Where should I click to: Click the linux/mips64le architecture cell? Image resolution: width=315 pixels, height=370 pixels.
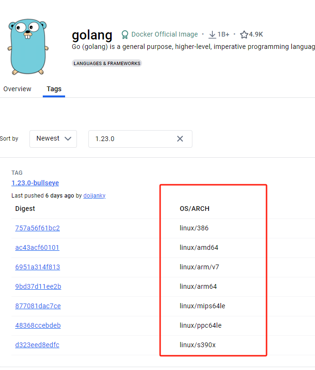(x=202, y=306)
